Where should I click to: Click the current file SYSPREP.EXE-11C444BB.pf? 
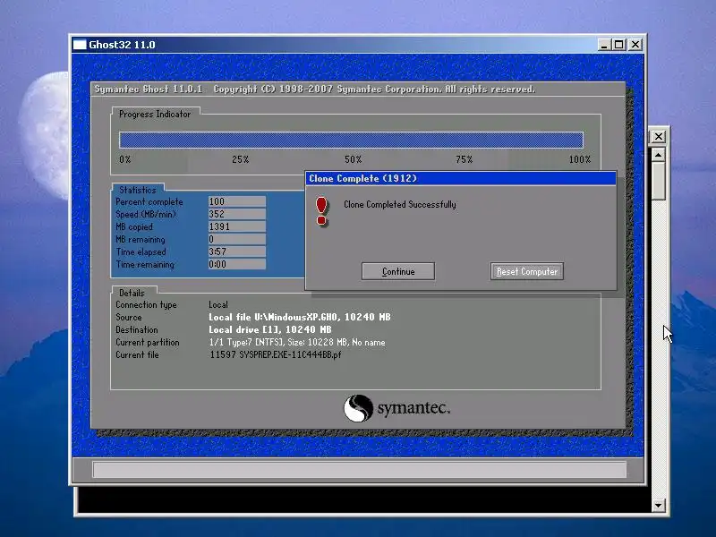pyautogui.click(x=290, y=354)
